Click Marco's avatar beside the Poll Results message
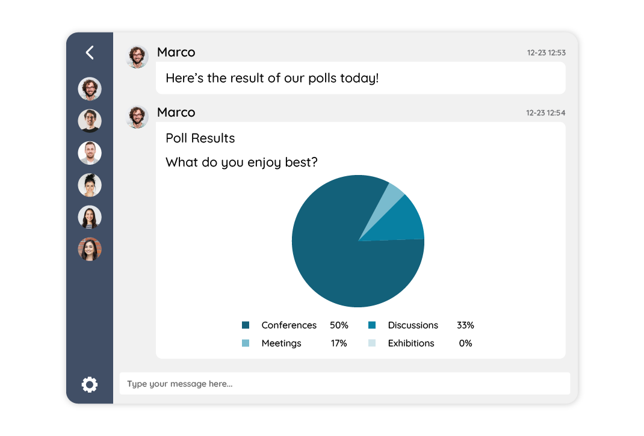The image size is (644, 436). (137, 117)
